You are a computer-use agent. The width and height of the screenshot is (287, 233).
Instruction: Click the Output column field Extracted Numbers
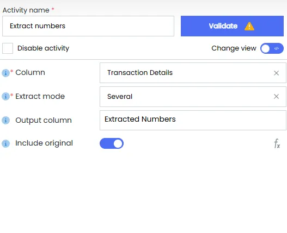(x=193, y=120)
